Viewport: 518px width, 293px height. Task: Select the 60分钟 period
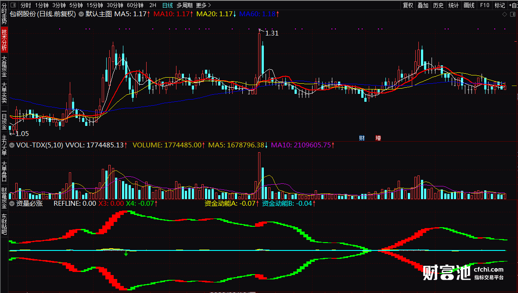[x=135, y=5]
